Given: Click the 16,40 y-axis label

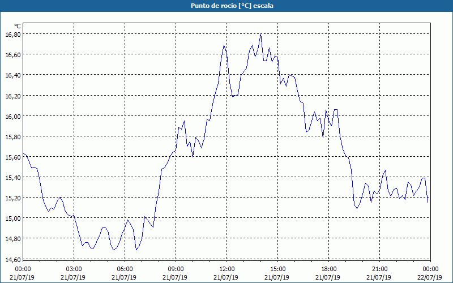Looking at the screenshot, I should pyautogui.click(x=12, y=75).
